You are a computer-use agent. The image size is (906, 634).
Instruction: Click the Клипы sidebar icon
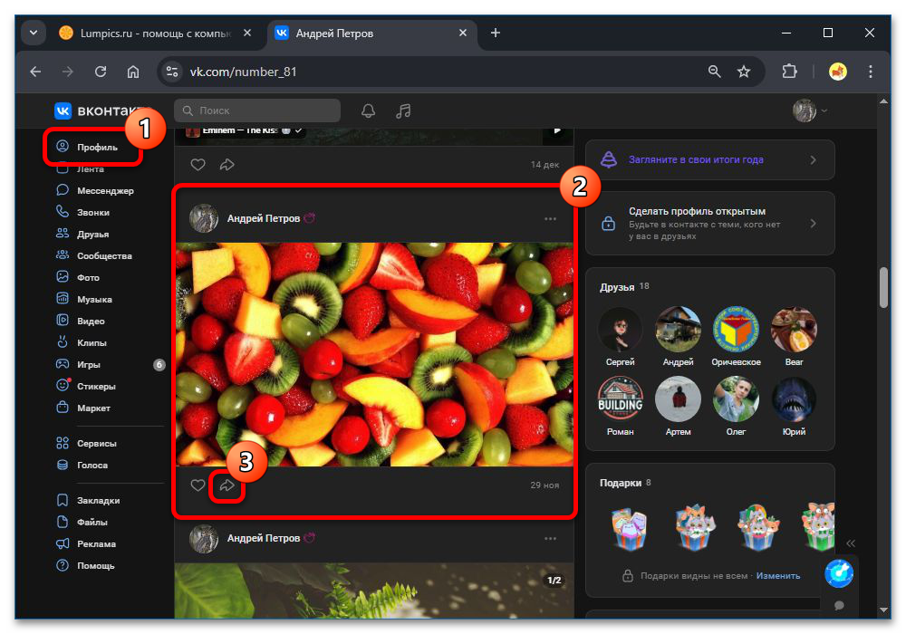click(63, 342)
